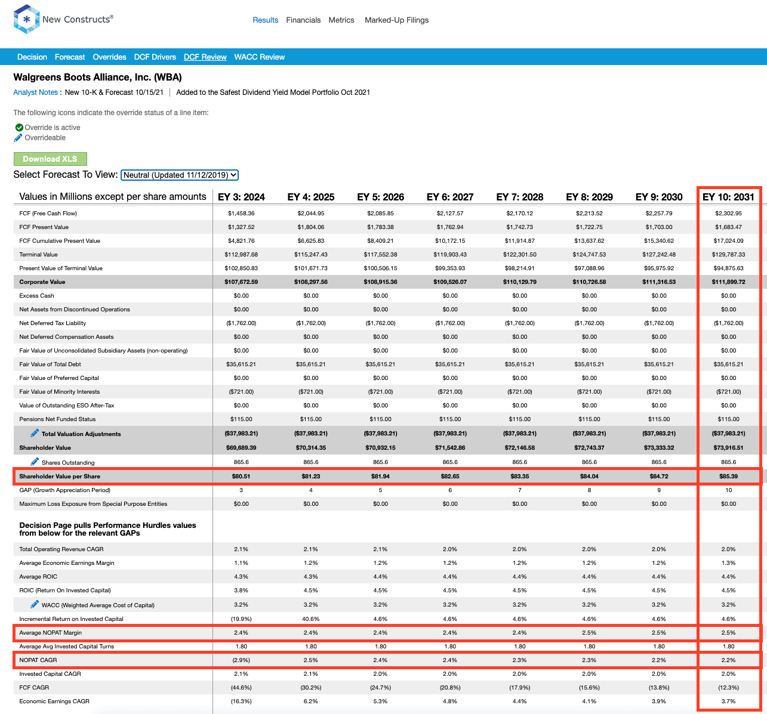Click the pencil icon next to Shares Outstanding

click(35, 462)
